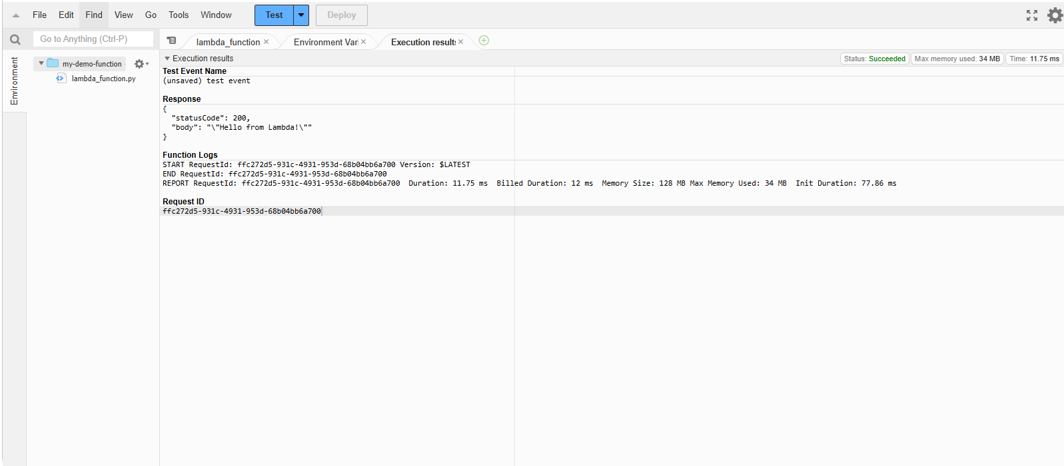This screenshot has width=1064, height=466.
Task: Open a new tab with plus icon
Action: (x=484, y=41)
